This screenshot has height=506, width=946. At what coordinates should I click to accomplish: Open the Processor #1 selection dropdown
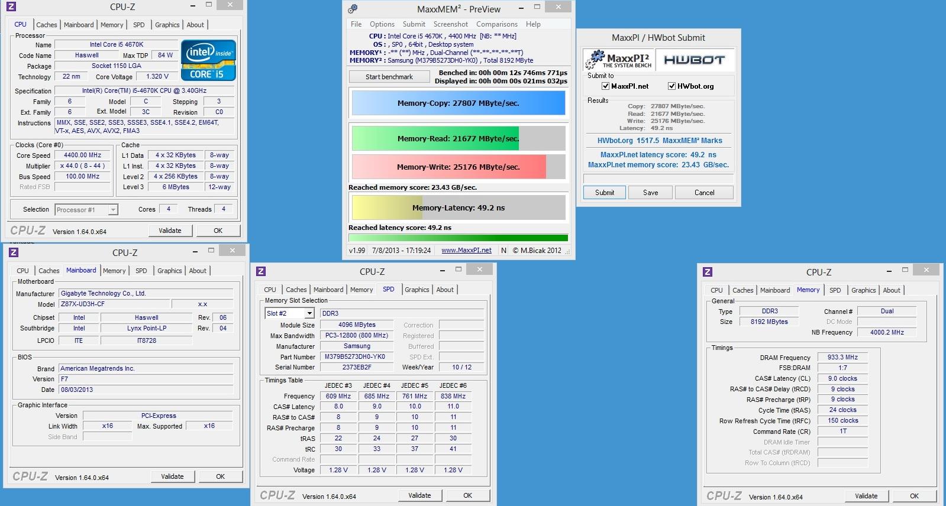pyautogui.click(x=113, y=210)
